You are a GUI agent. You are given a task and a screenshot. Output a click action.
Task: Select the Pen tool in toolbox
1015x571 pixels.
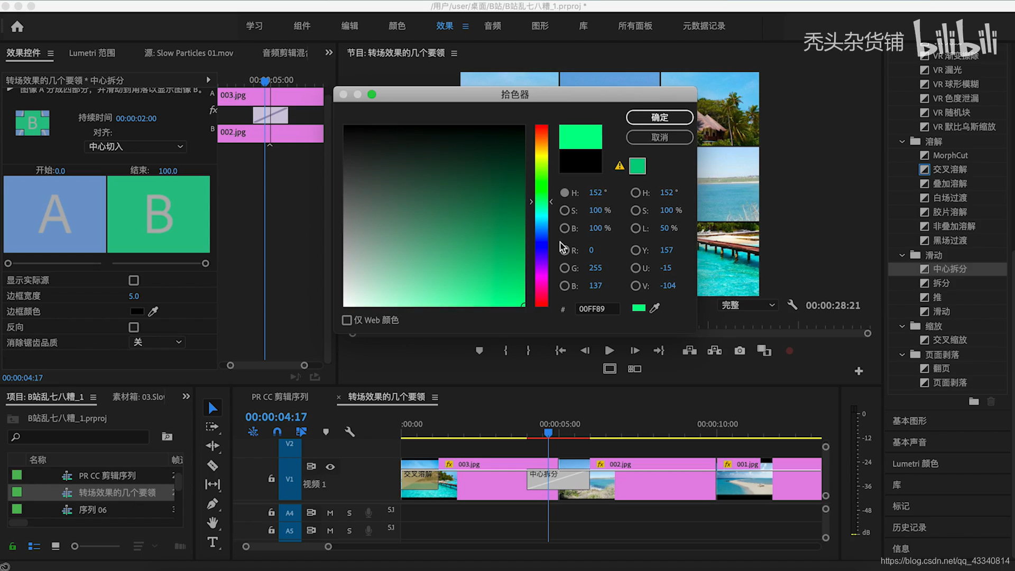point(213,504)
